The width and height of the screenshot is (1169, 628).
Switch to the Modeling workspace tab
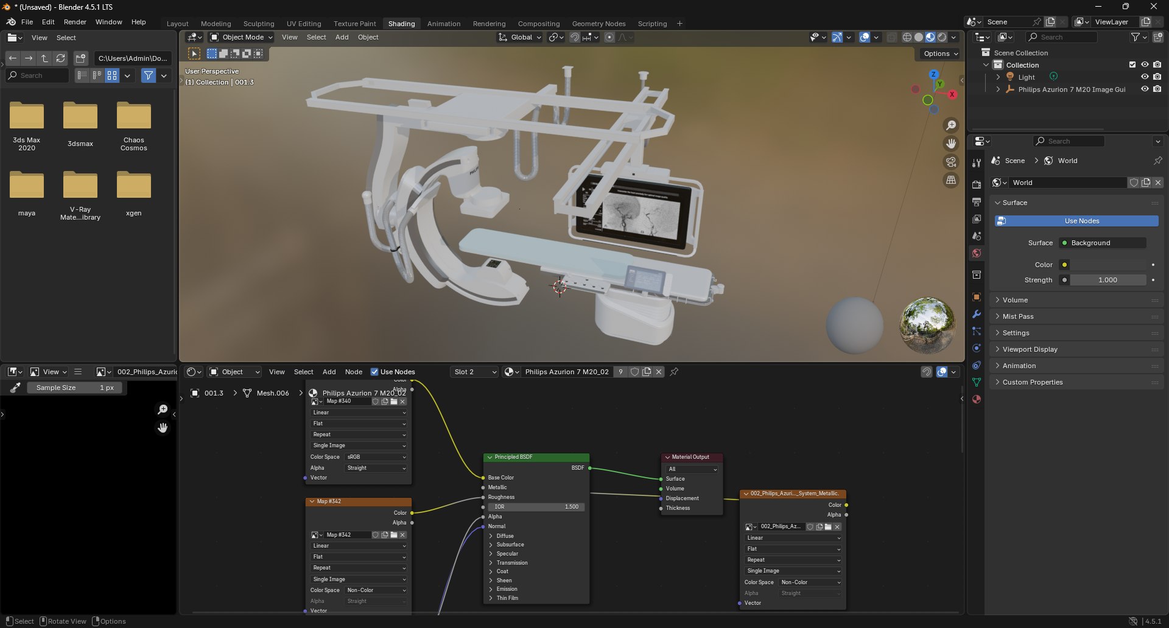click(216, 24)
